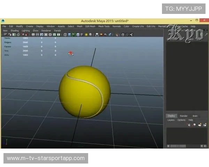
Task: Click the Select Camera icon in panel toolbar
Action: coord(6,34)
